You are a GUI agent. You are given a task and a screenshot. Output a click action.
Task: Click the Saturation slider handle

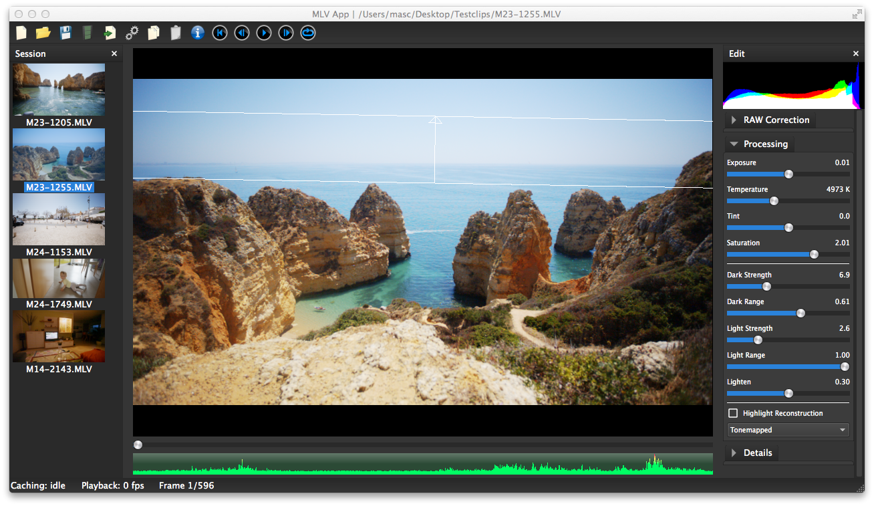[x=814, y=254]
